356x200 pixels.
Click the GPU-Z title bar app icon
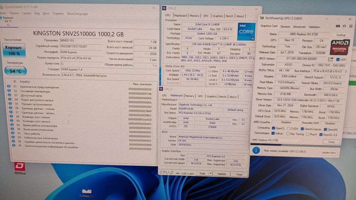tap(262, 18)
